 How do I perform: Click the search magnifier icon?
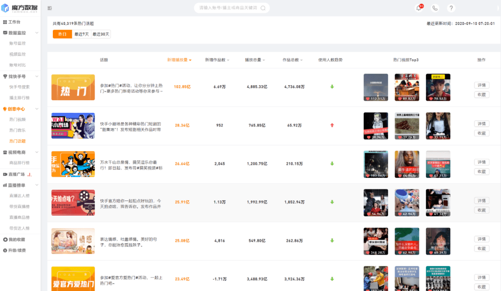tap(263, 8)
